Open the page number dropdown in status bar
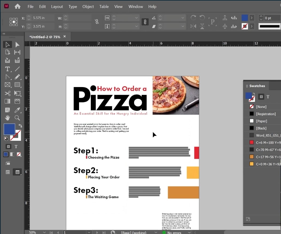Image resolution: width=281 pixels, height=234 pixels. point(89,232)
